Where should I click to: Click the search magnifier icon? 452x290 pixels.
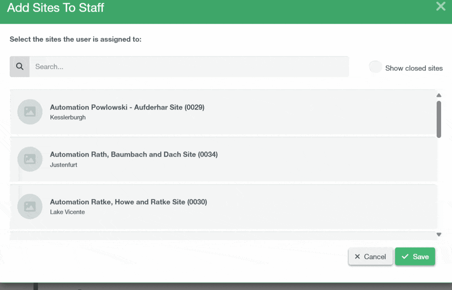[19, 66]
